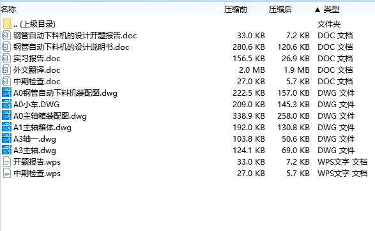The height and width of the screenshot is (231, 375).
Task: Select file 实习报告.doc
Action: tap(36, 59)
